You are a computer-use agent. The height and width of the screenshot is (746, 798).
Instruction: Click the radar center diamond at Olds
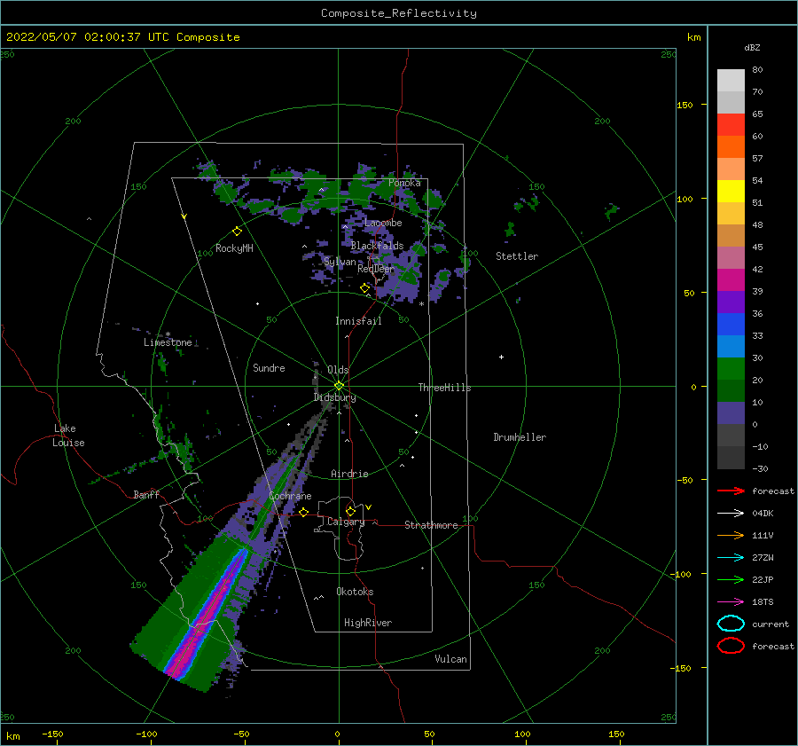339,386
